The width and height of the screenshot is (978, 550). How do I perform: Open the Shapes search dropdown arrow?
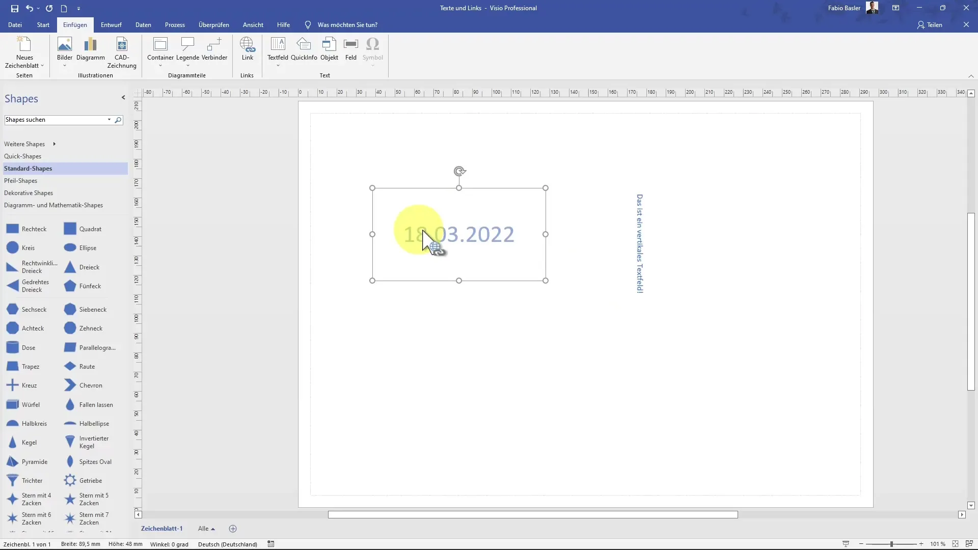109,120
